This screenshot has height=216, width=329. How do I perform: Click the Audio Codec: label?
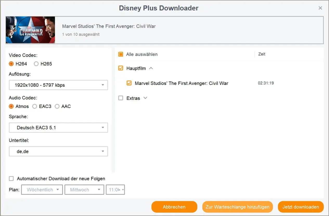click(x=23, y=98)
